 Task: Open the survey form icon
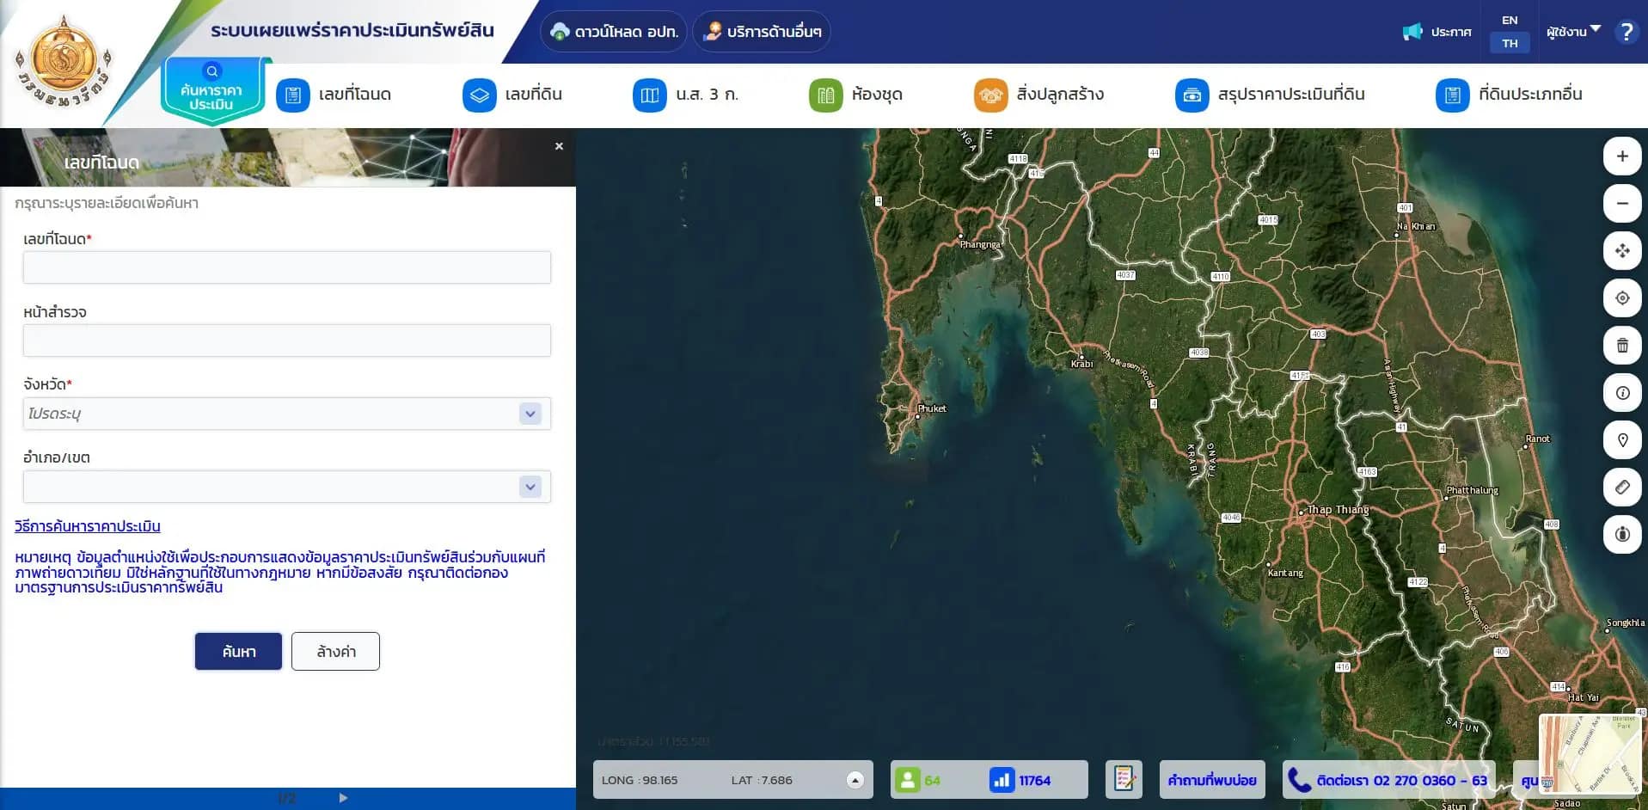click(x=1124, y=780)
